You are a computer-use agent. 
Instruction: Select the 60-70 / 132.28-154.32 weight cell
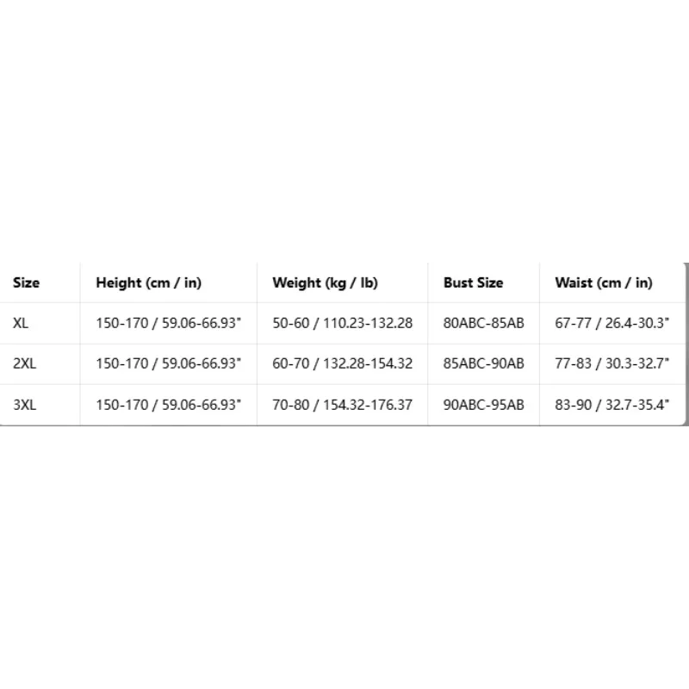pos(342,363)
